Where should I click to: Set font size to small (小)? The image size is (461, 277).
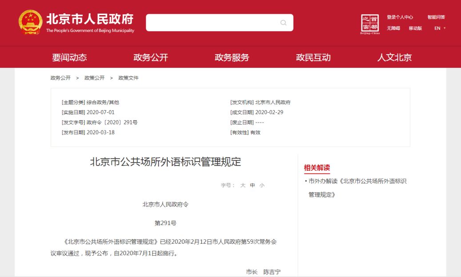pos(262,185)
